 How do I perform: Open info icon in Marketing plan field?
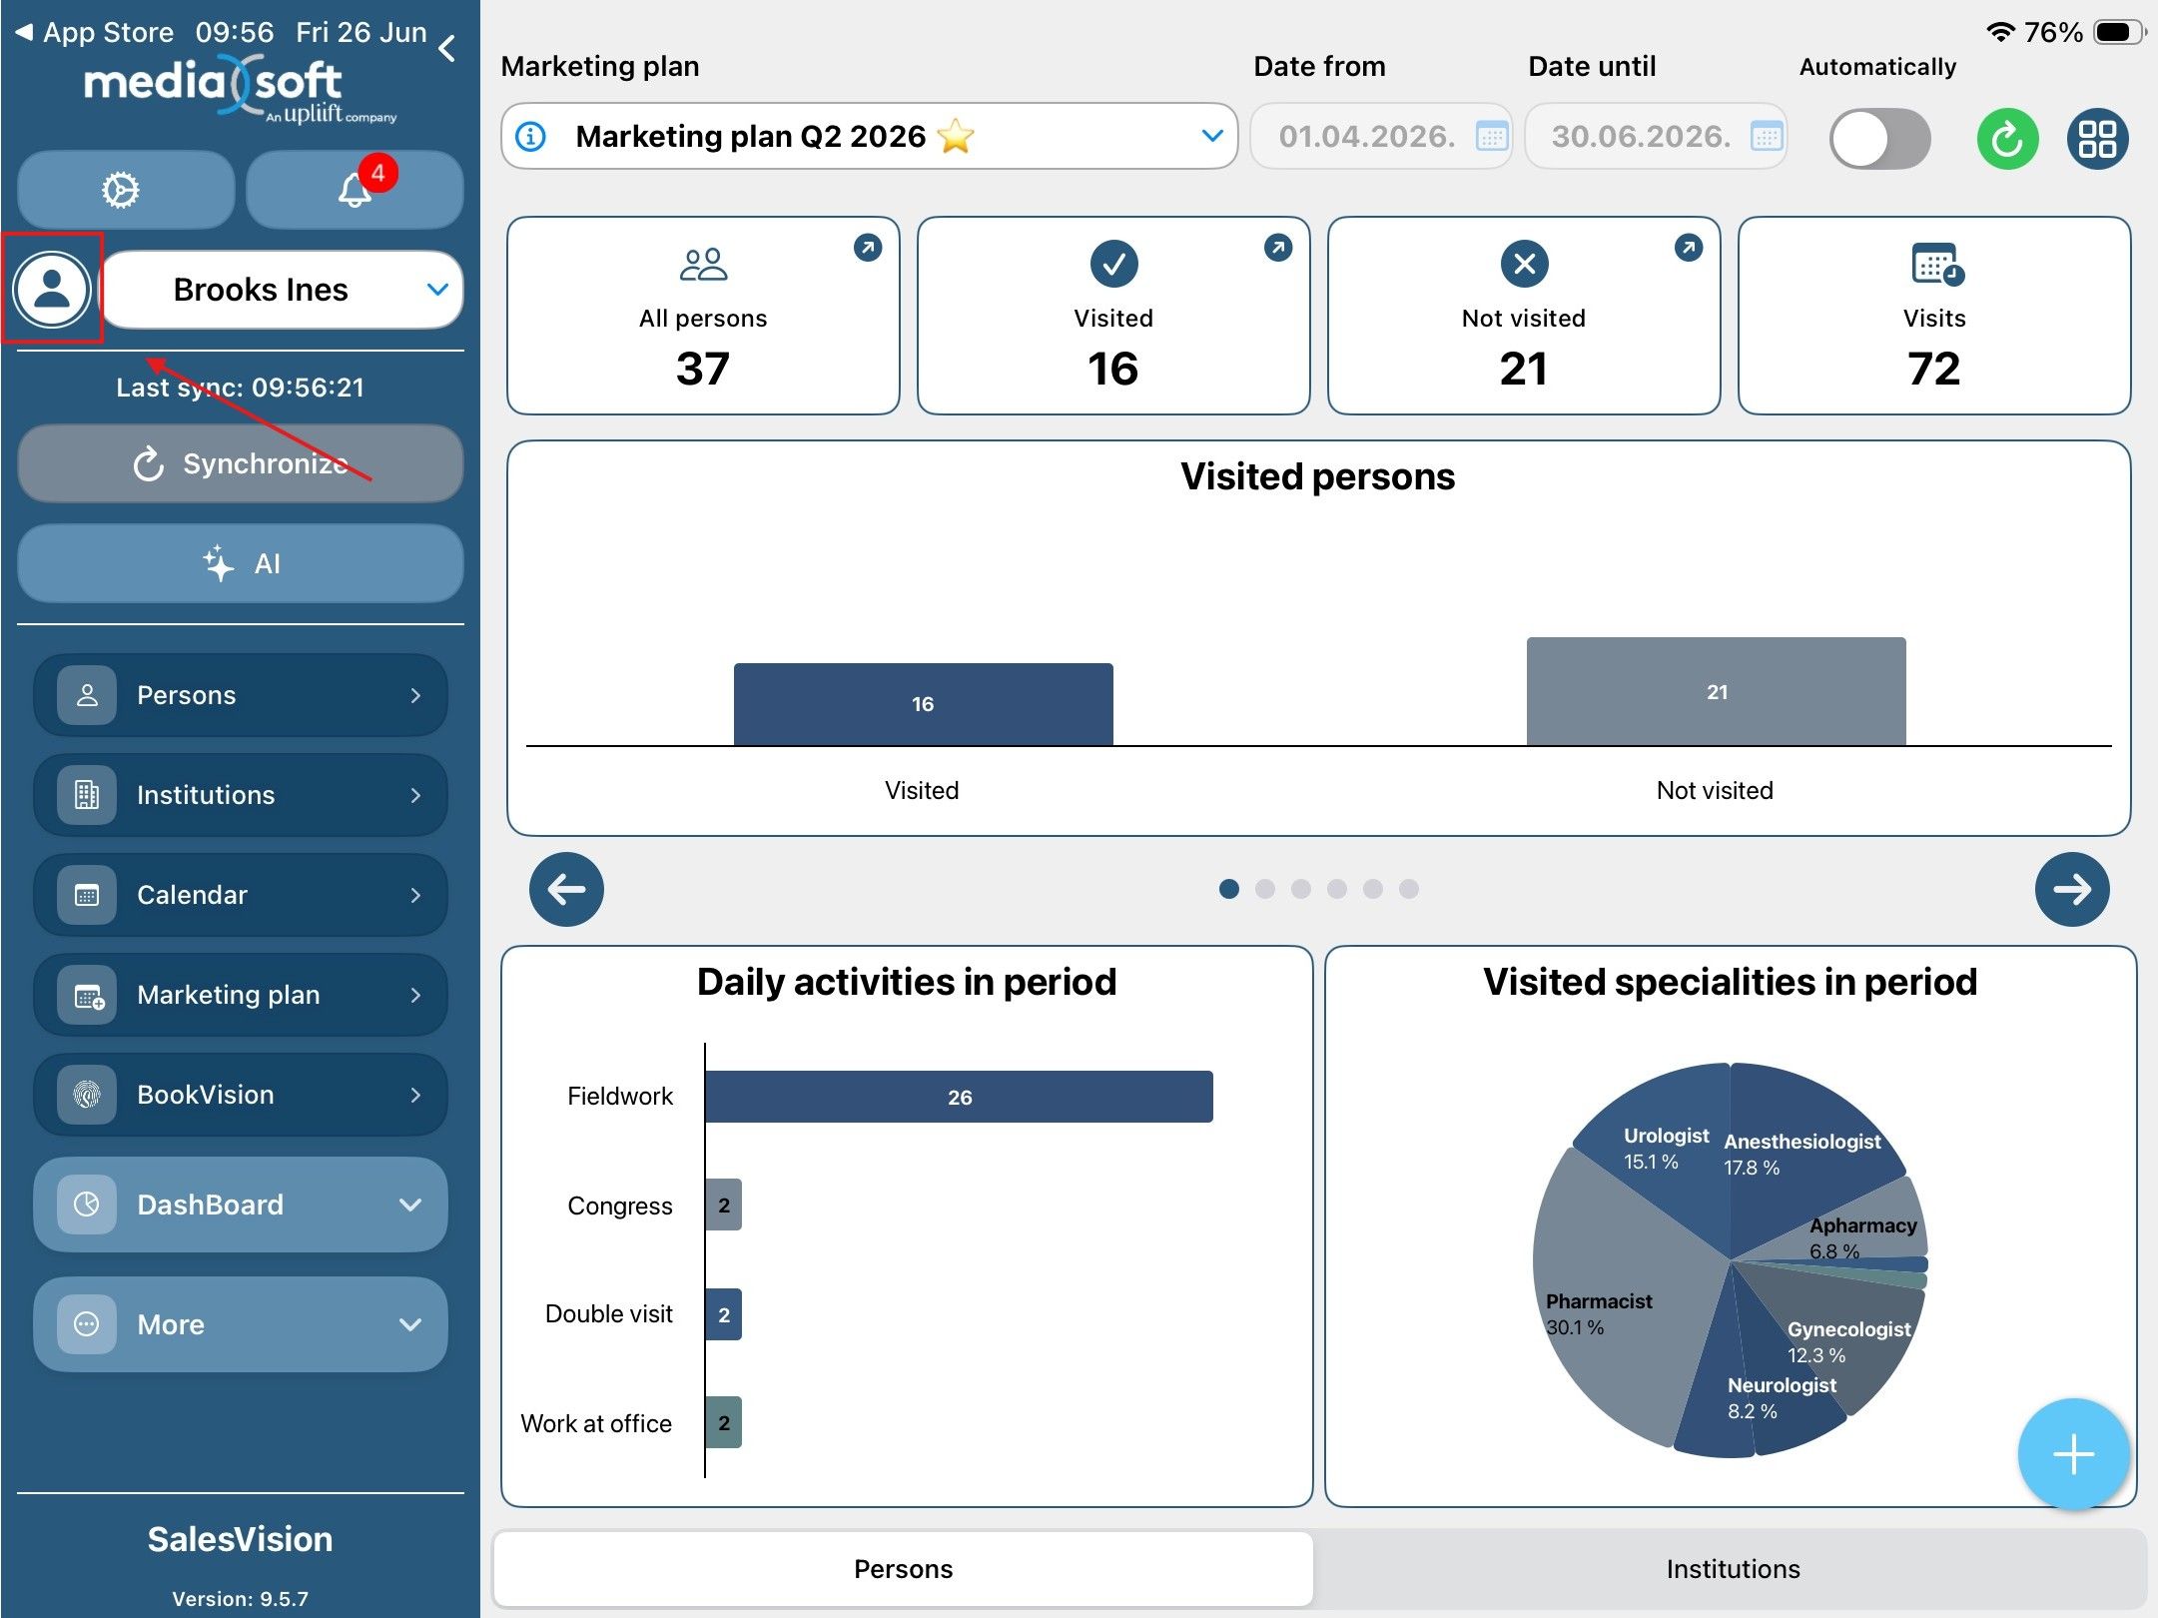530,136
